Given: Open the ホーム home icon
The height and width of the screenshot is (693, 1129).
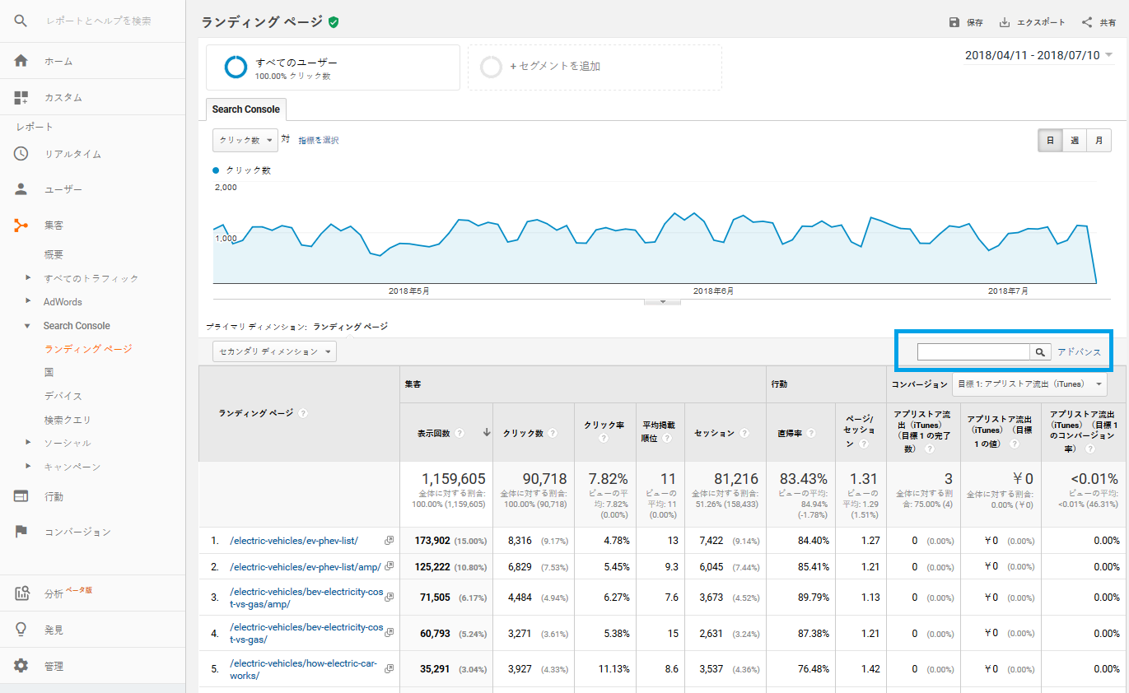Looking at the screenshot, I should pyautogui.click(x=21, y=61).
